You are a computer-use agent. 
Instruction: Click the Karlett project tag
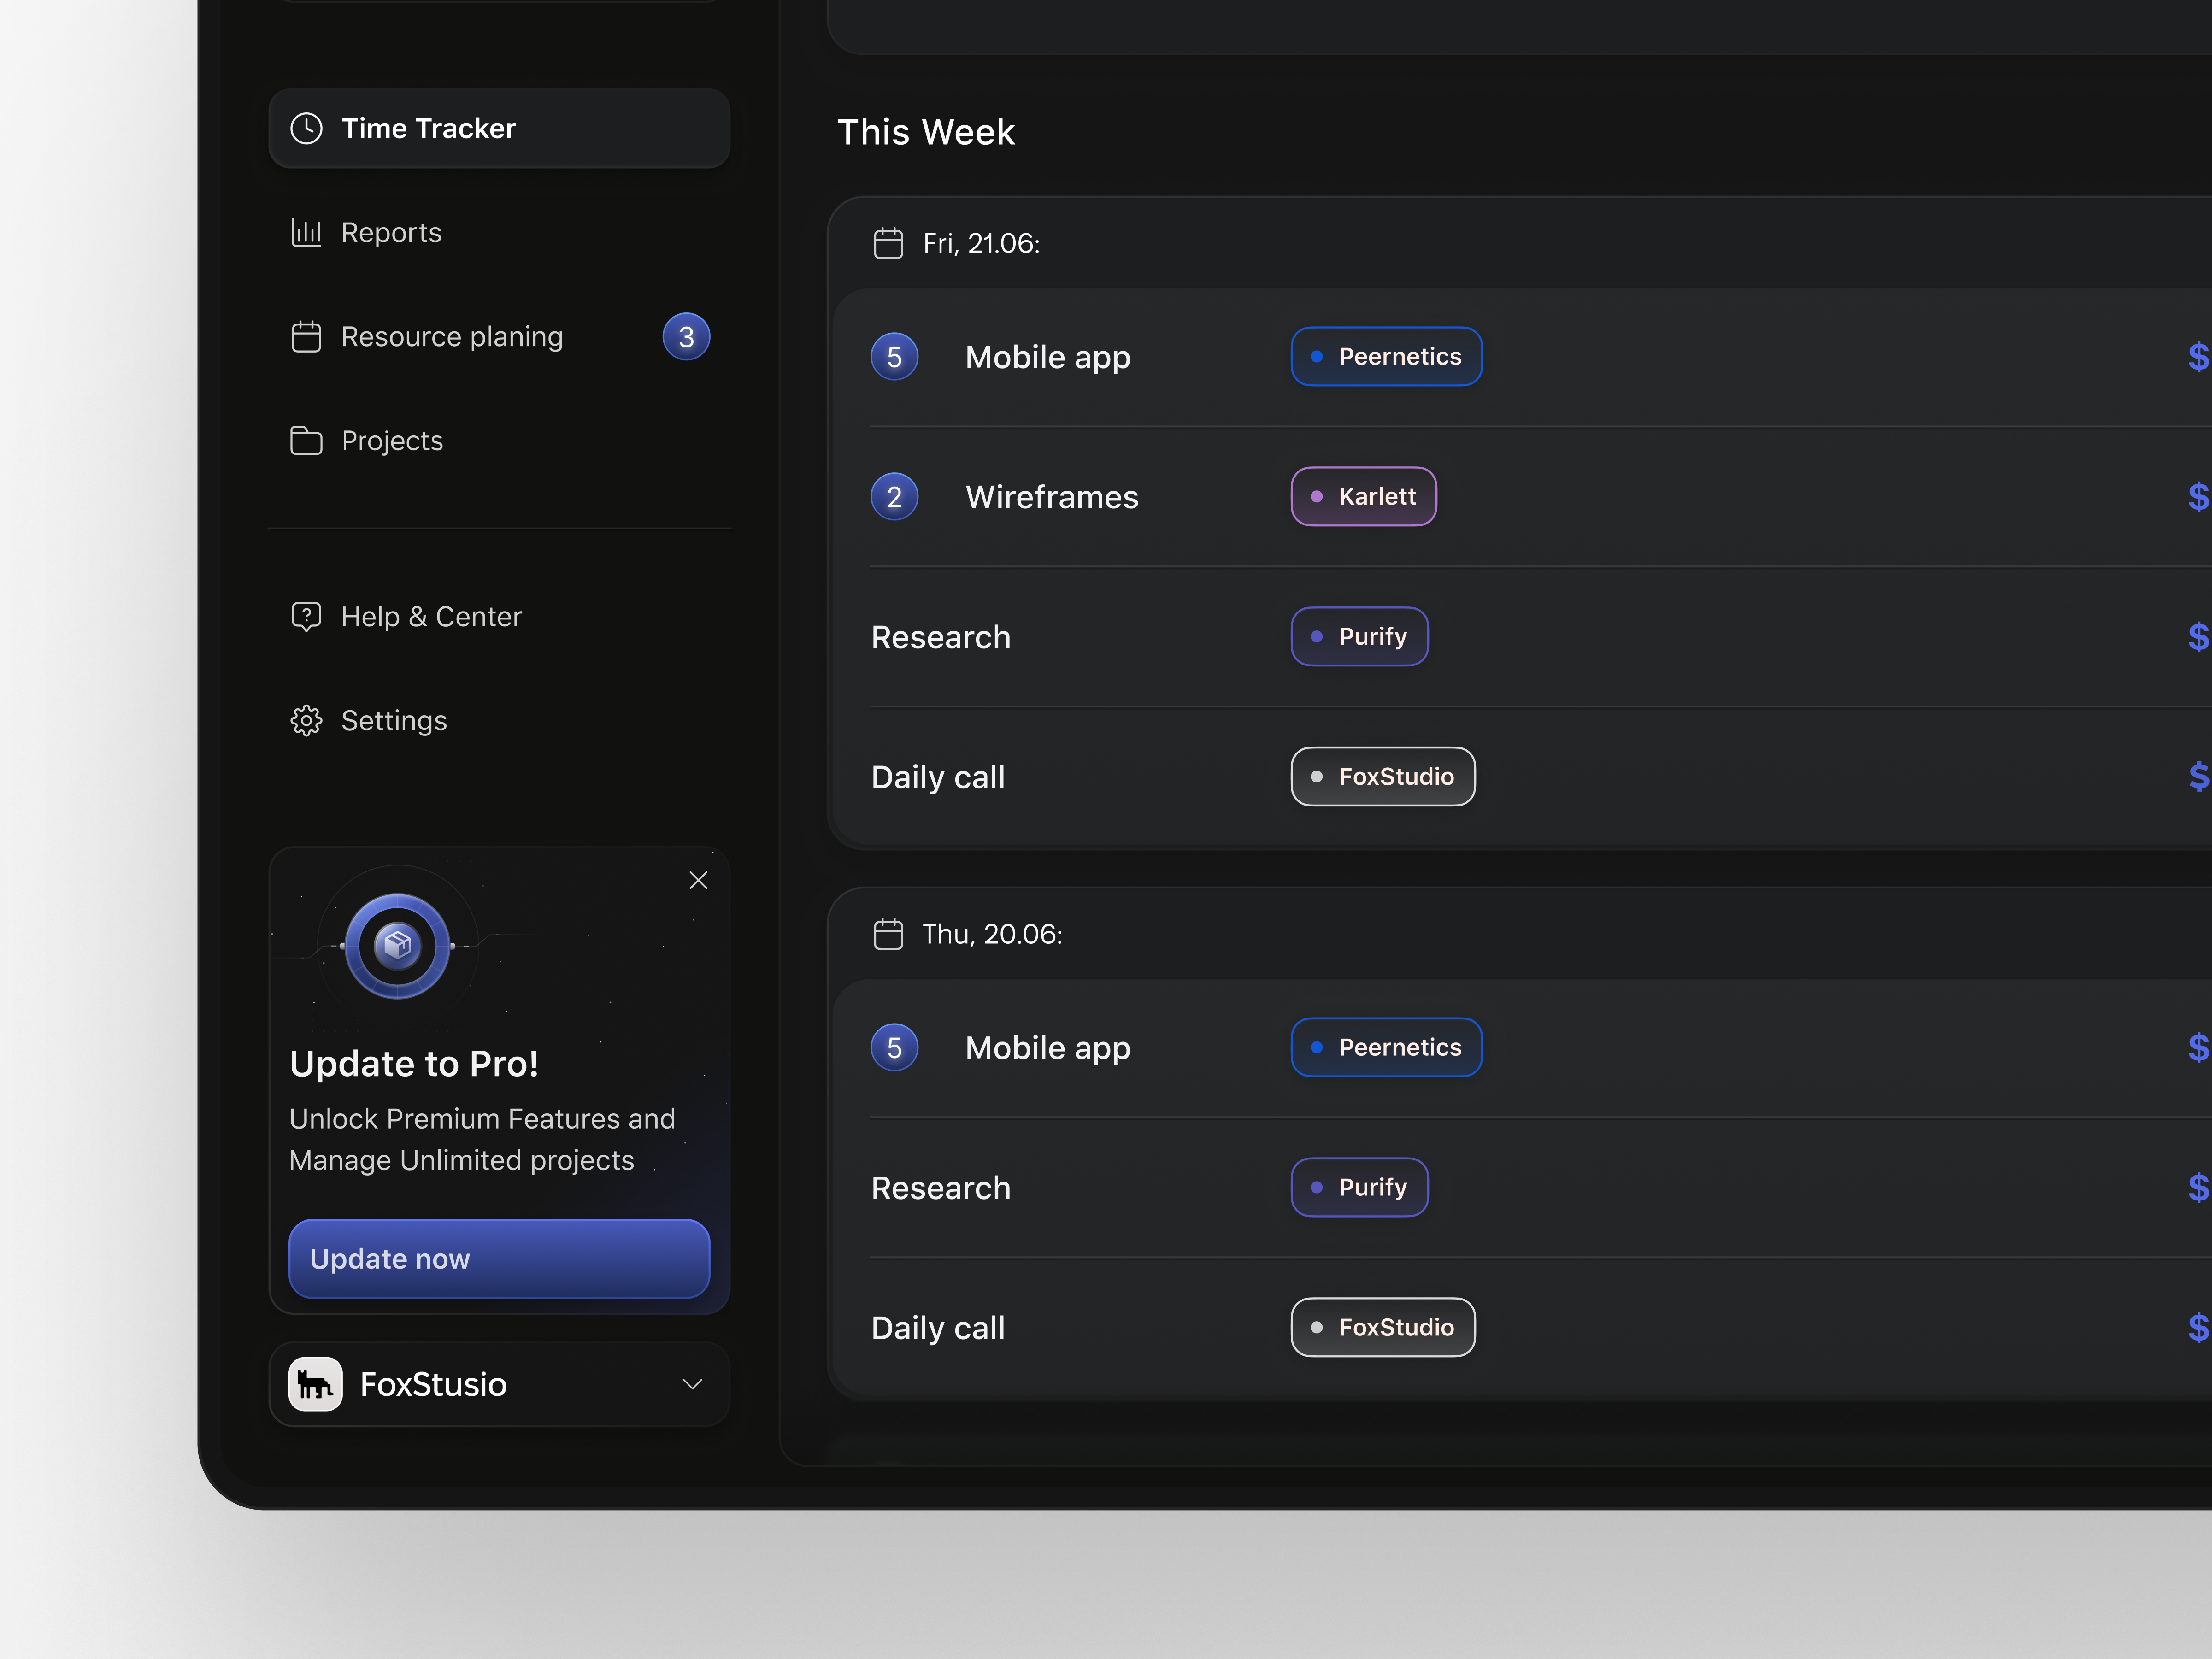click(x=1363, y=496)
